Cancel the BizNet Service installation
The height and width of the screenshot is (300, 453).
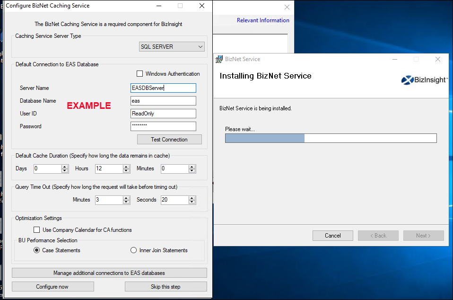(333, 236)
